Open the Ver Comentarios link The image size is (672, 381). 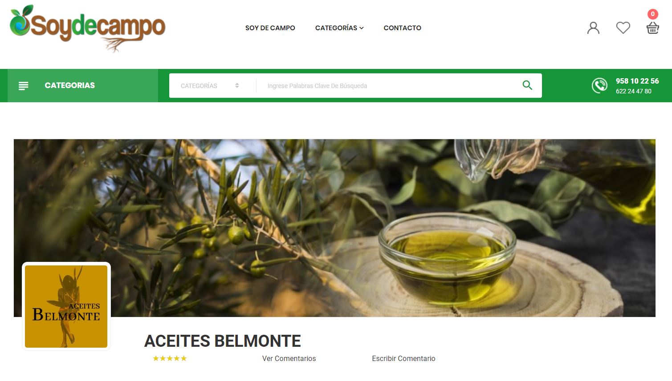[289, 358]
